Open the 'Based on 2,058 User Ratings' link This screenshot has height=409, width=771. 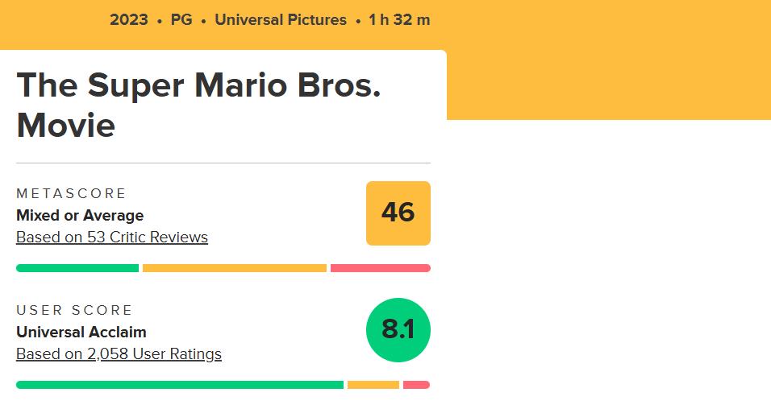coord(119,354)
